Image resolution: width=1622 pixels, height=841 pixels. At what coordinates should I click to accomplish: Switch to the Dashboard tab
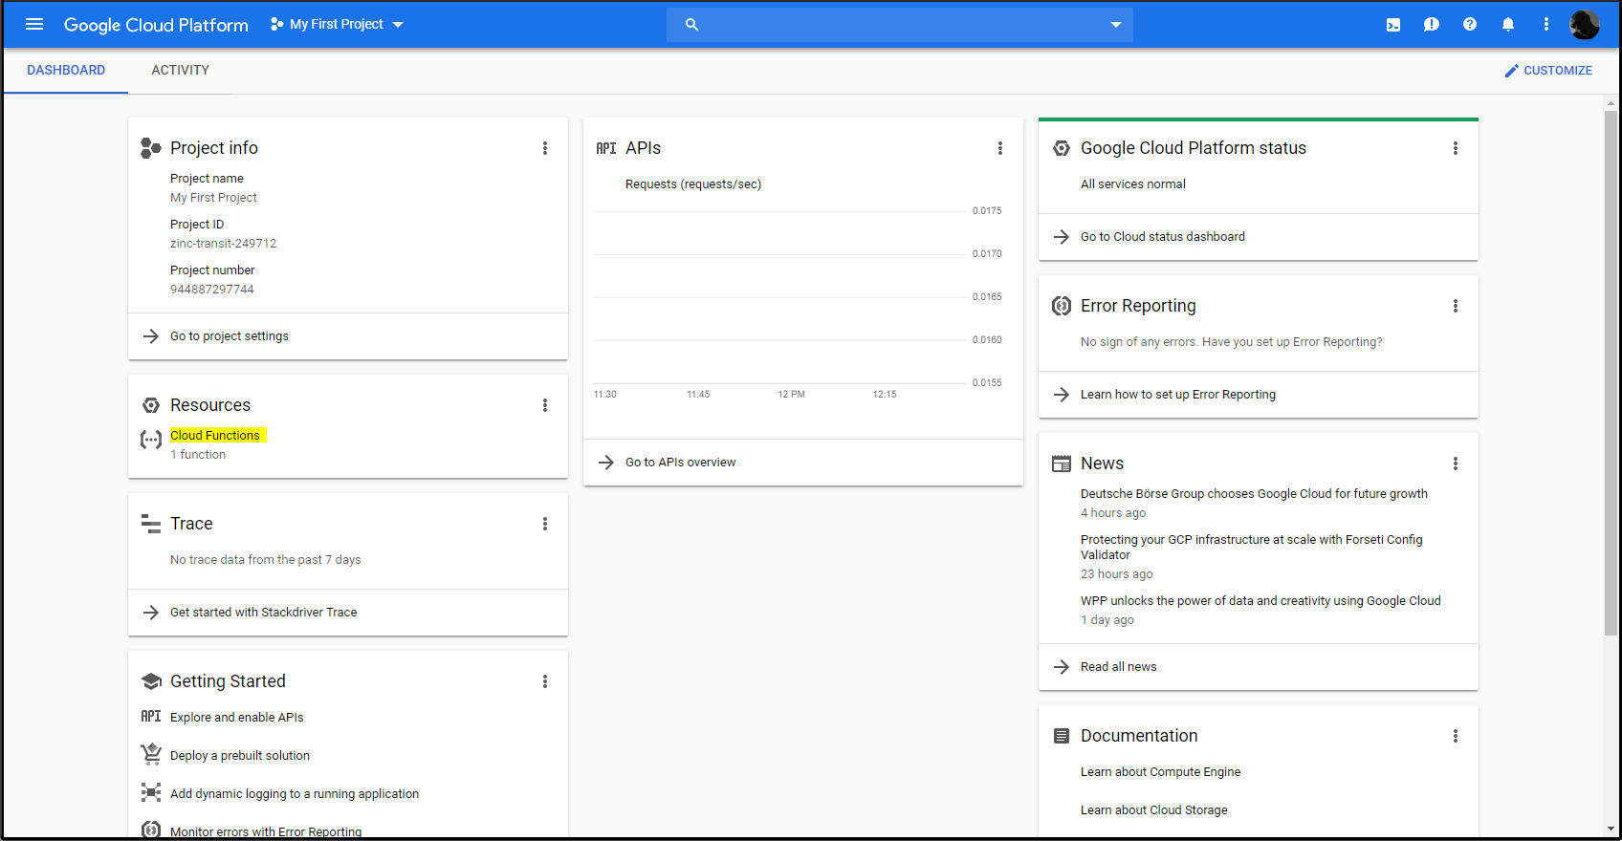[66, 71]
